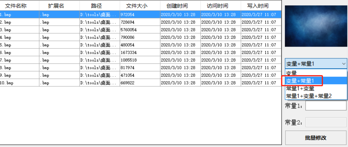This screenshot has height=147, width=348.
Task: Click file size cell 1673334
Action: click(140, 52)
